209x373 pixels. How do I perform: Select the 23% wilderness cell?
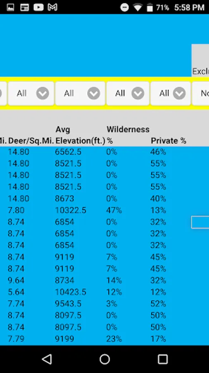coord(114,339)
